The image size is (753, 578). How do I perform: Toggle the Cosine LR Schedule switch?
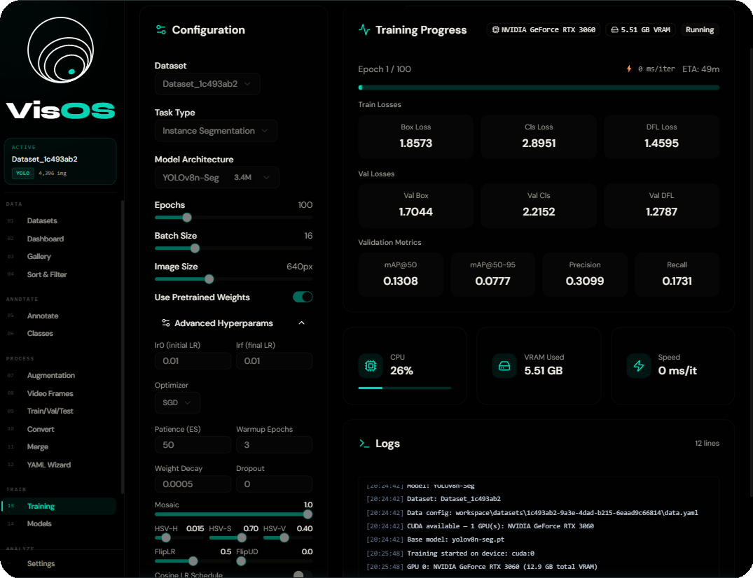click(303, 575)
